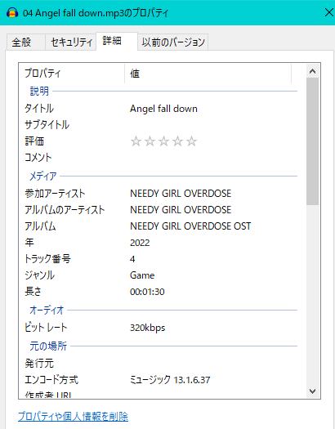
Task: Select the ビット レート property label
Action: [x=46, y=328]
